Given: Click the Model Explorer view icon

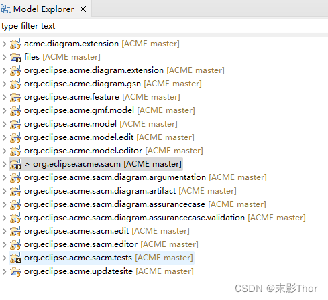Looking at the screenshot, I should (5, 9).
